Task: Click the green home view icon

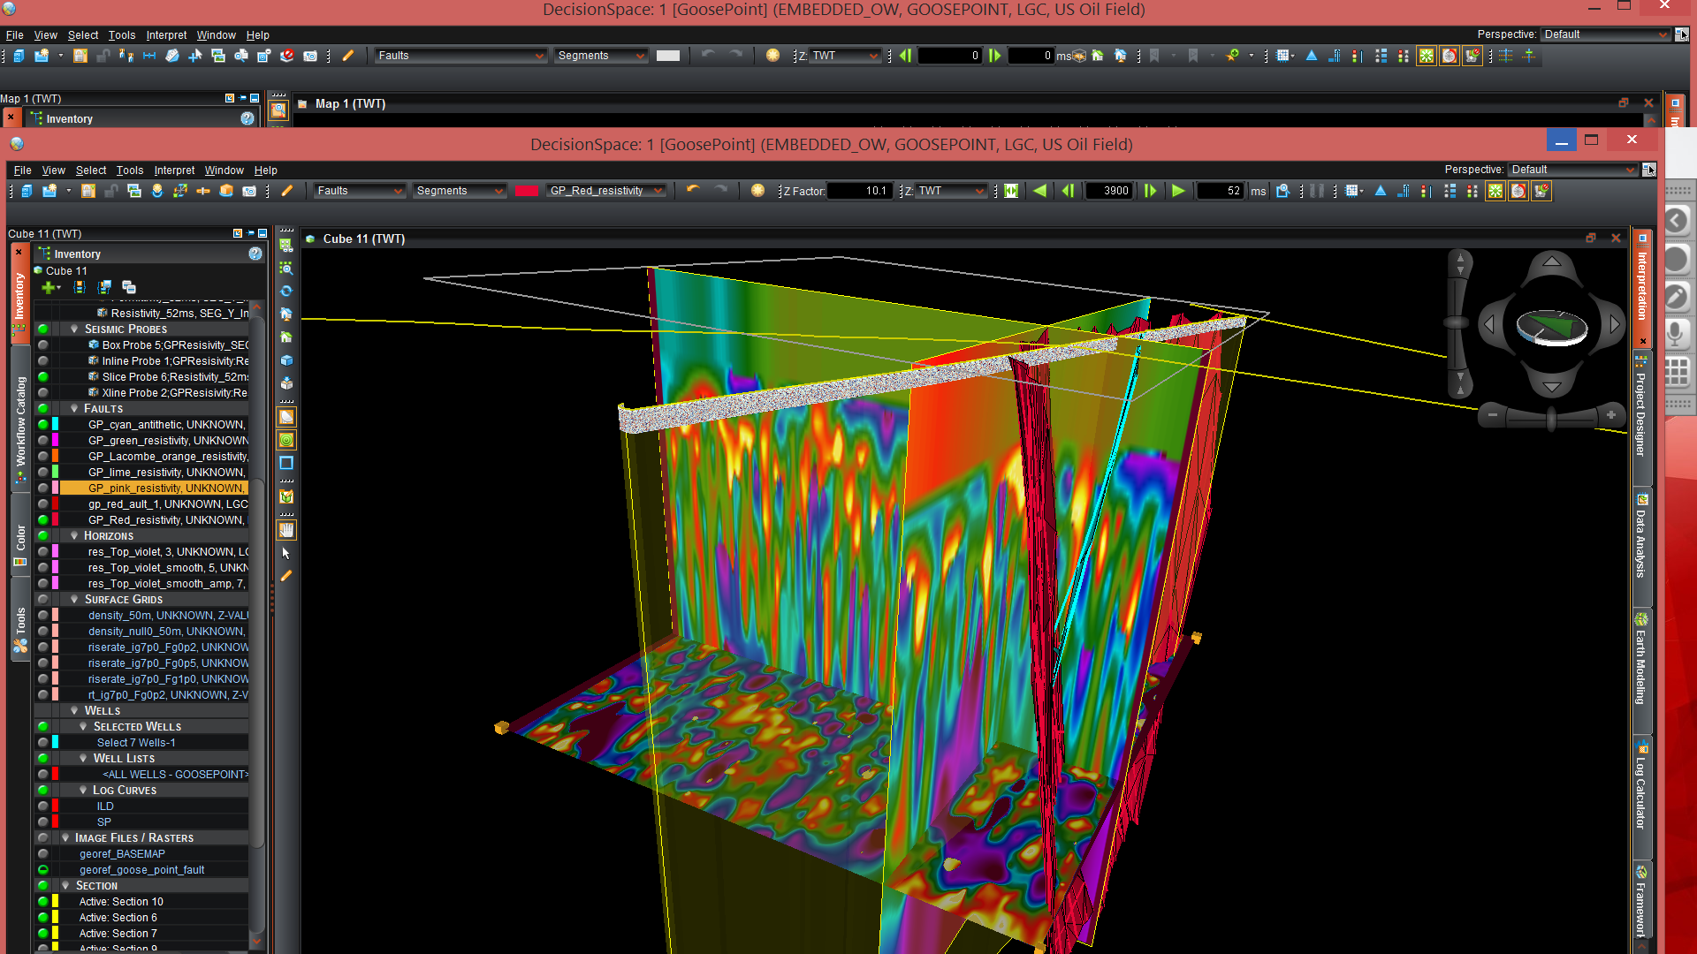Action: pos(286,337)
